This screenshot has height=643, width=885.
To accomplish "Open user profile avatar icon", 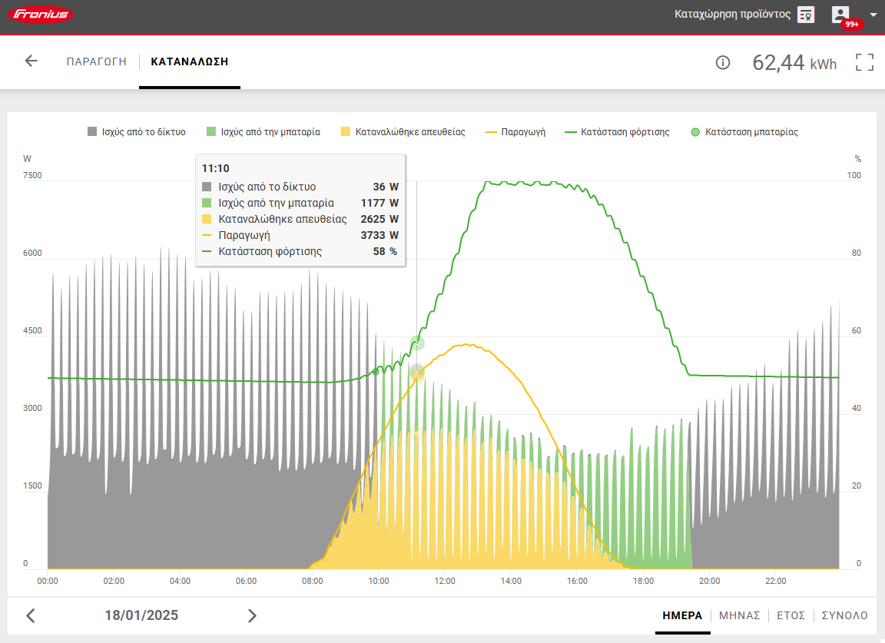I will coord(841,15).
